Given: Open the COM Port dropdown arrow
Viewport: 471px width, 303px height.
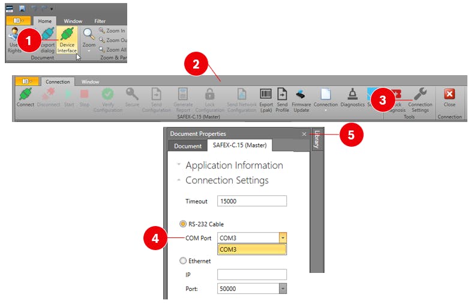Looking at the screenshot, I should [x=282, y=238].
